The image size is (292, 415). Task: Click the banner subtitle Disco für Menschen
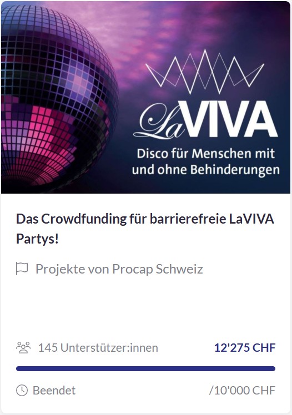pos(206,154)
